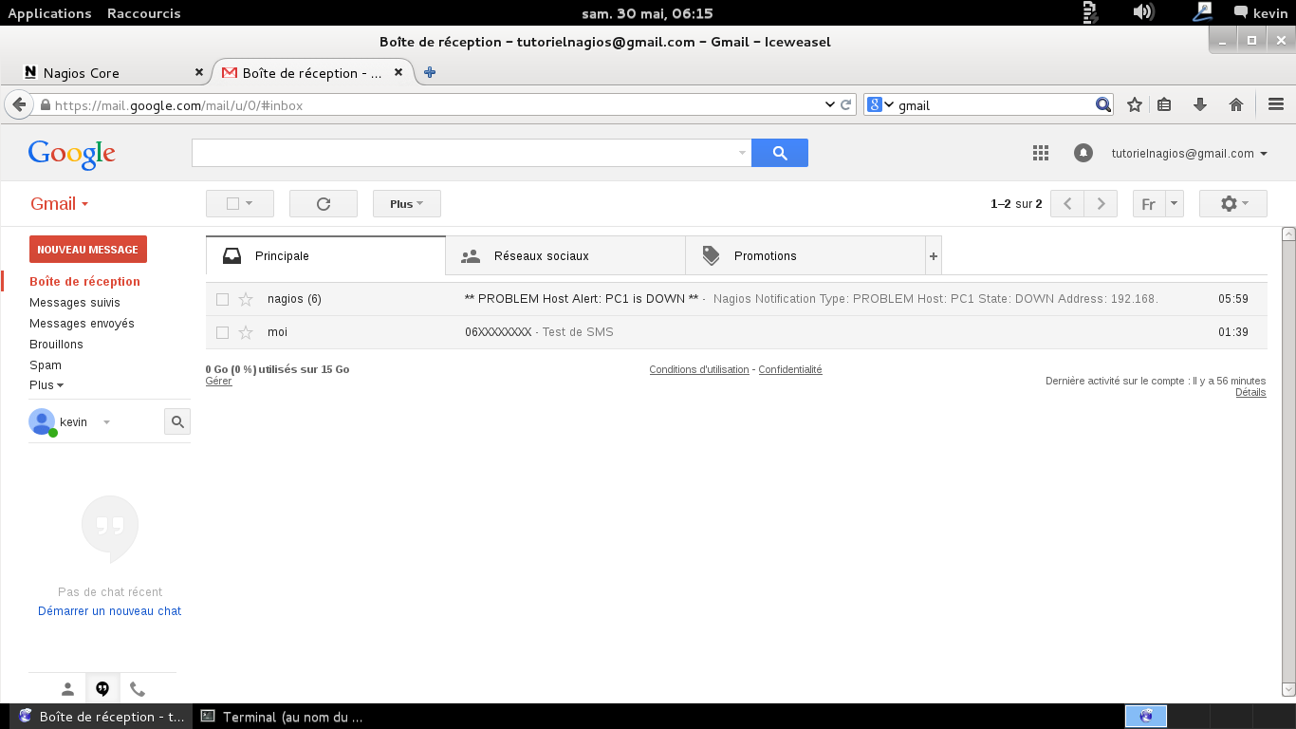1296x729 pixels.
Task: Select the Hangouts conversations icon
Action: tap(102, 689)
